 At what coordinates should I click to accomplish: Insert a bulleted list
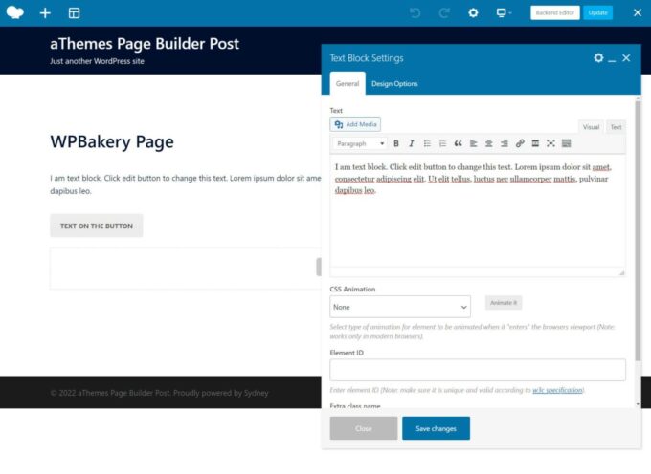coord(427,143)
